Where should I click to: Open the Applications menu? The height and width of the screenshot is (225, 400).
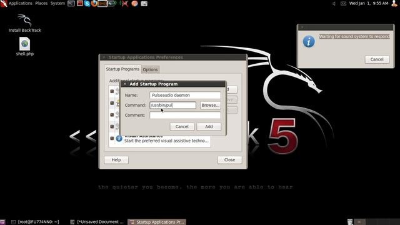pyautogui.click(x=21, y=3)
